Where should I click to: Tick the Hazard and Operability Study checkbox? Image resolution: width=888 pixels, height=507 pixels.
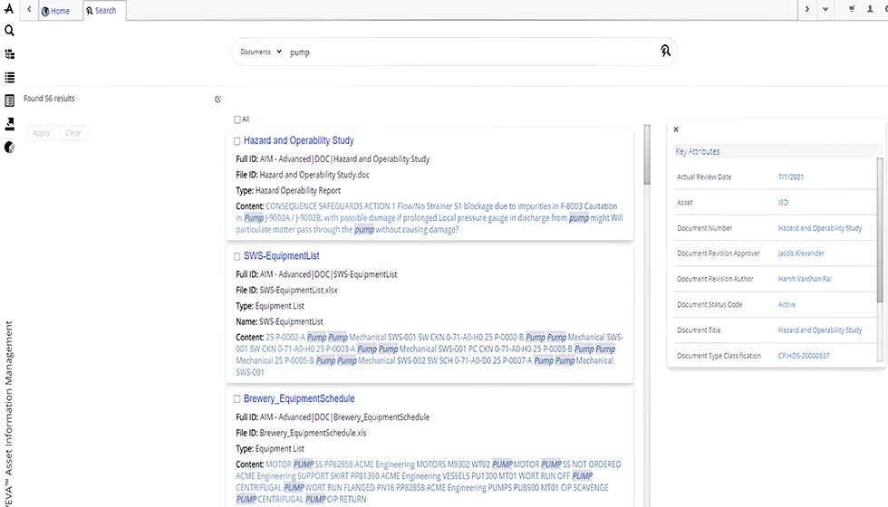click(x=237, y=141)
